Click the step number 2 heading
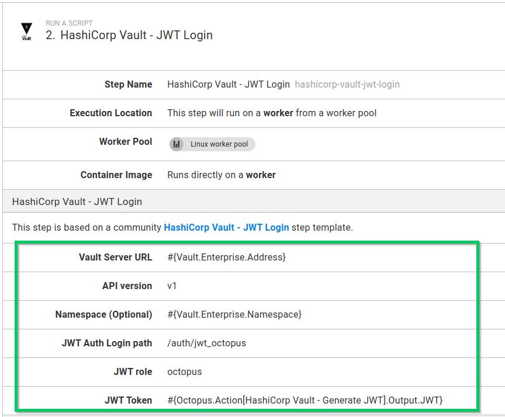The width and height of the screenshot is (505, 417). coord(51,35)
